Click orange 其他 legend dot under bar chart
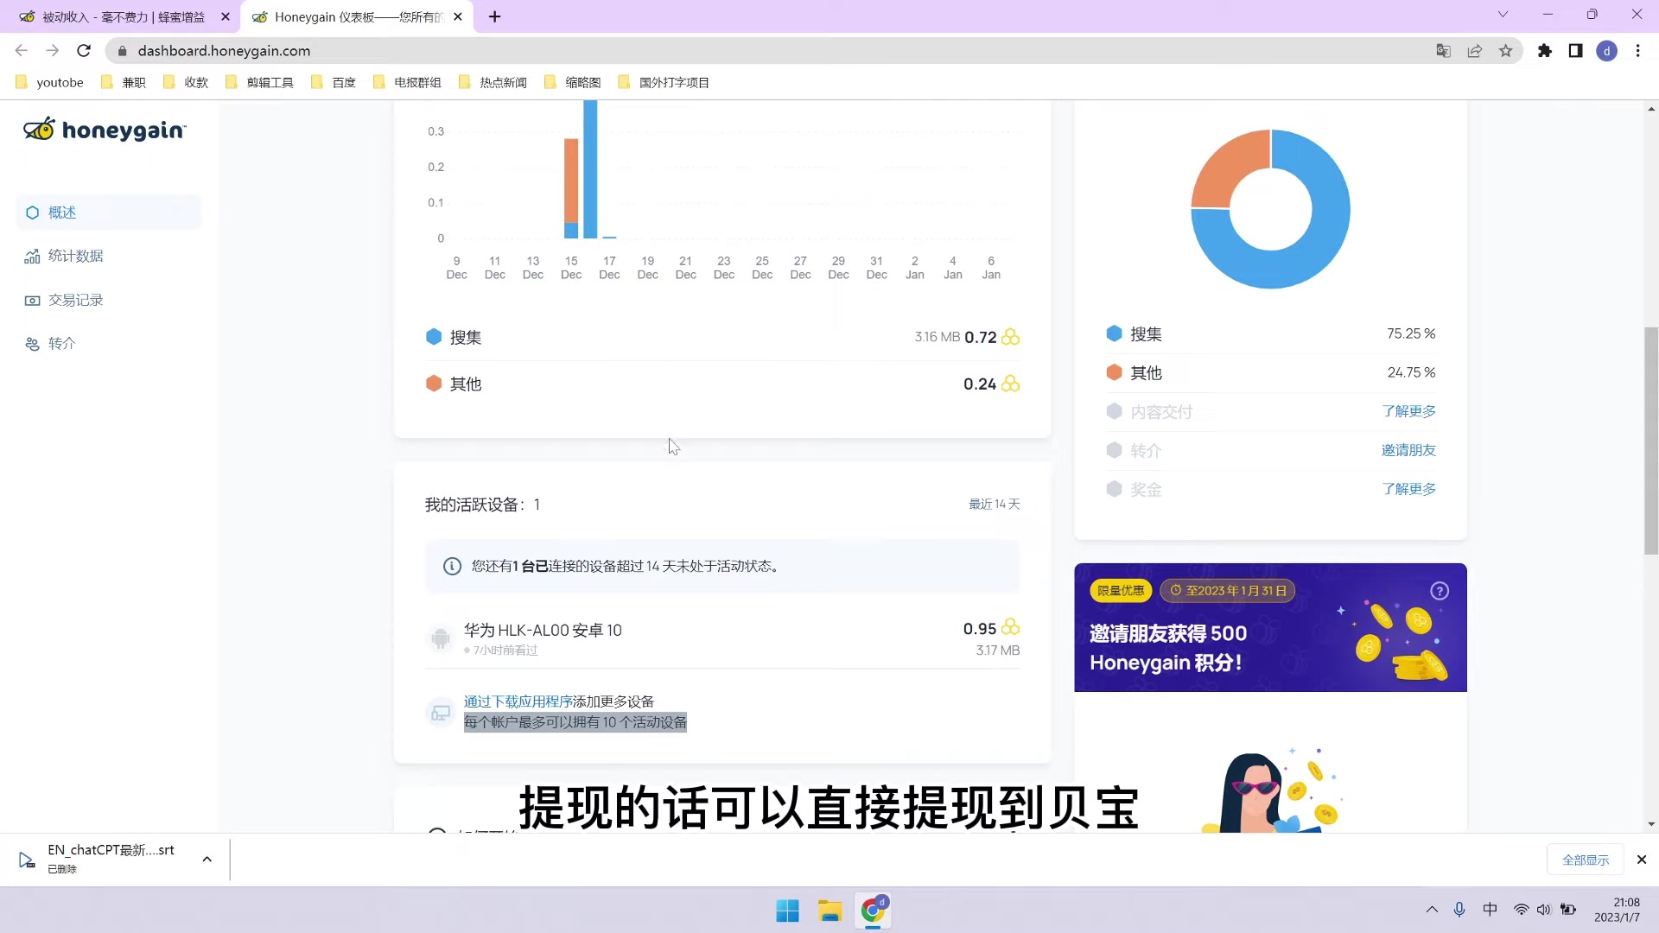Screen dimensions: 1659x933 [434, 384]
